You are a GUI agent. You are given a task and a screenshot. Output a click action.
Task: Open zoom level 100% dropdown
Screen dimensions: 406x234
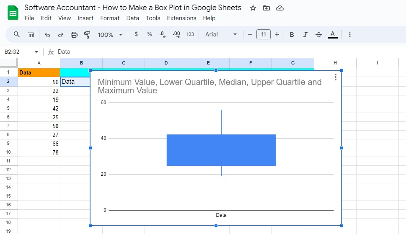point(110,35)
